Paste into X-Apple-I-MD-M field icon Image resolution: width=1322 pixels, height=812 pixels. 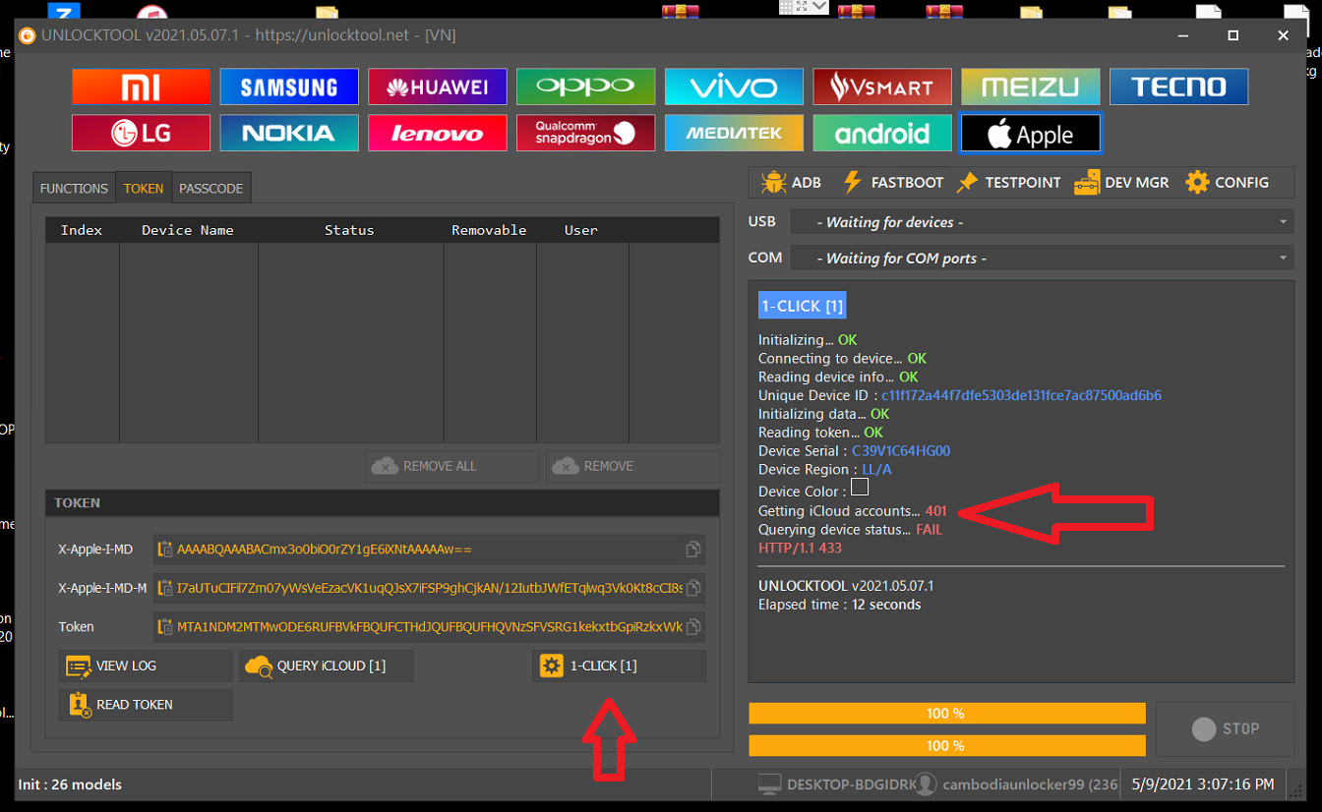(x=166, y=588)
